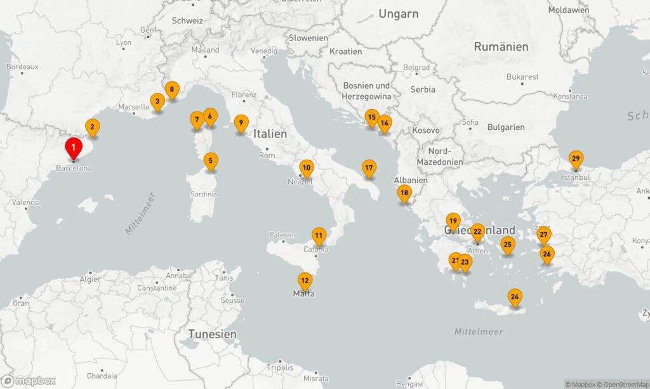Open marker 12 at Malta
650x389 pixels.
click(305, 281)
